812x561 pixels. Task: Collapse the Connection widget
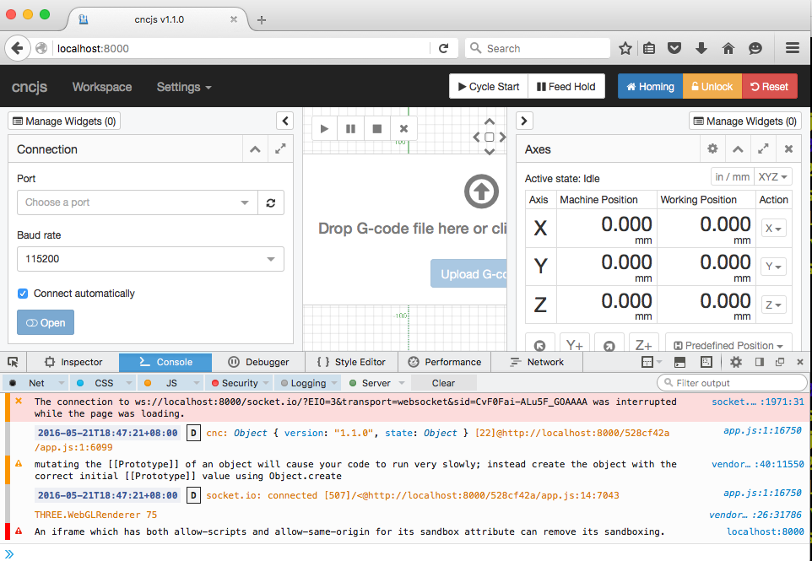255,149
